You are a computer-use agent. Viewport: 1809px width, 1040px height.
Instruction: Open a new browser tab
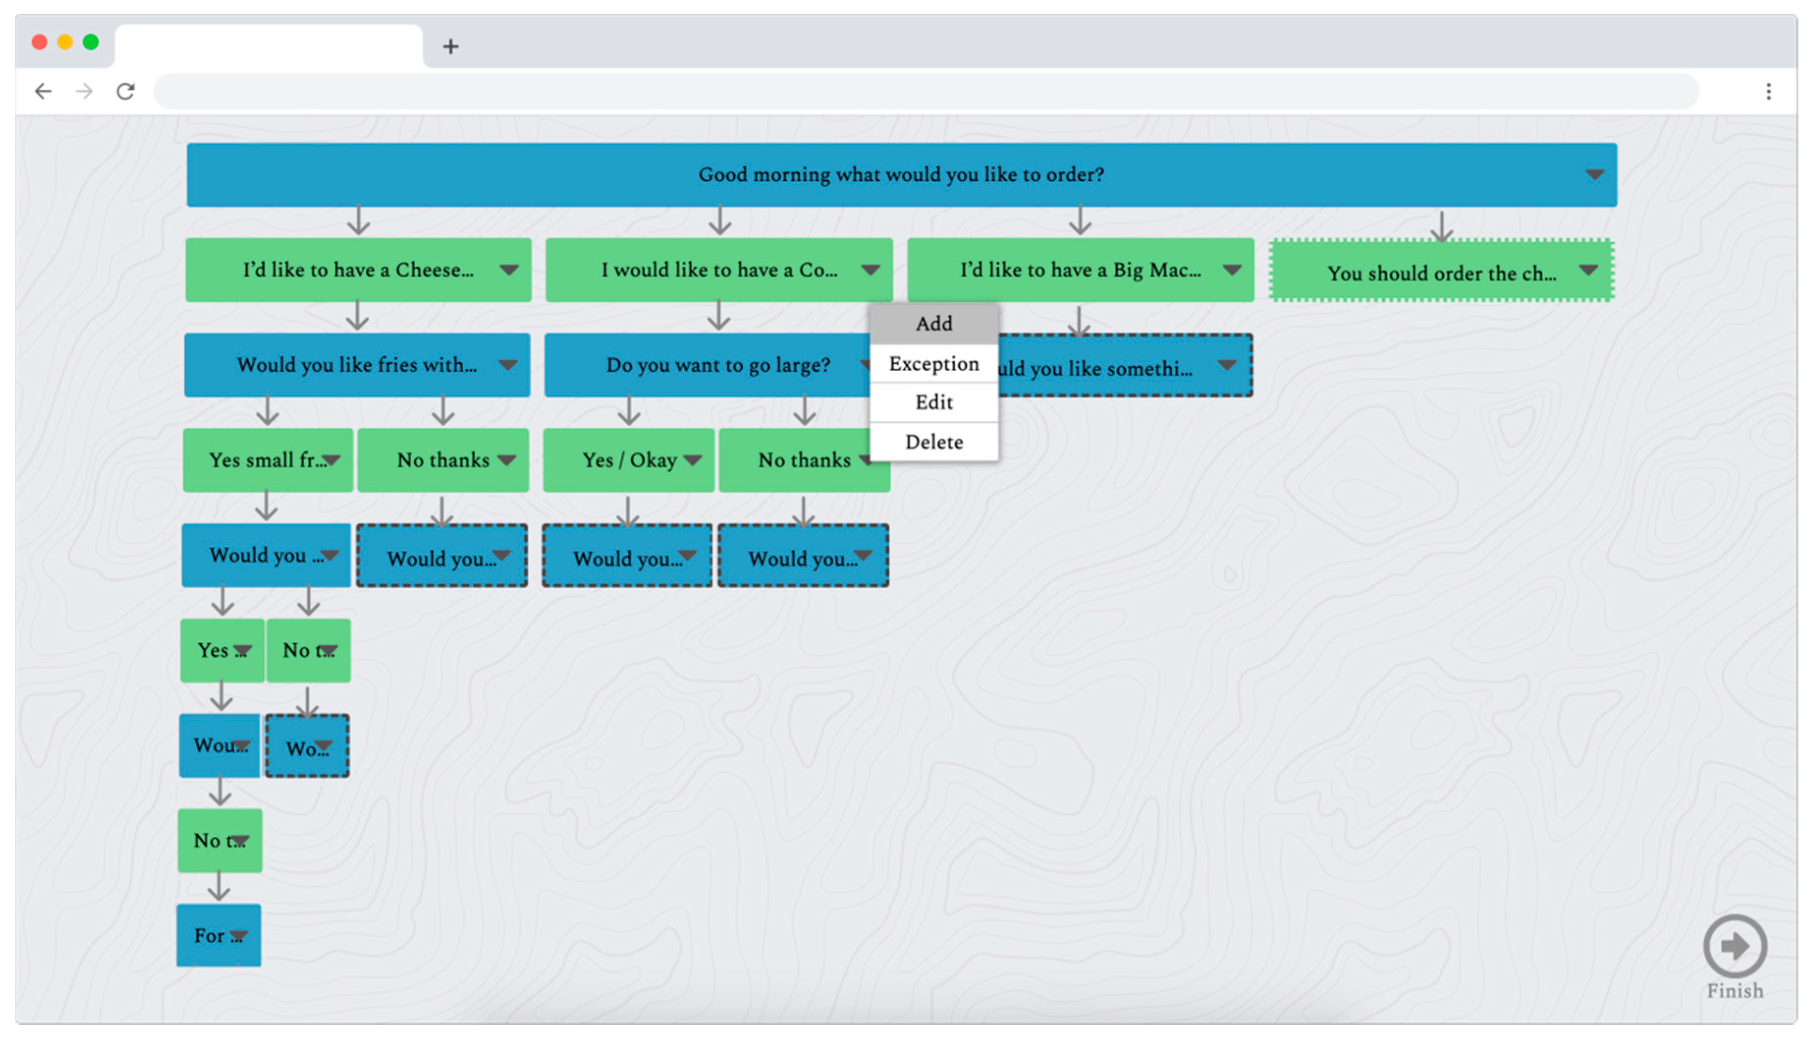pyautogui.click(x=451, y=47)
